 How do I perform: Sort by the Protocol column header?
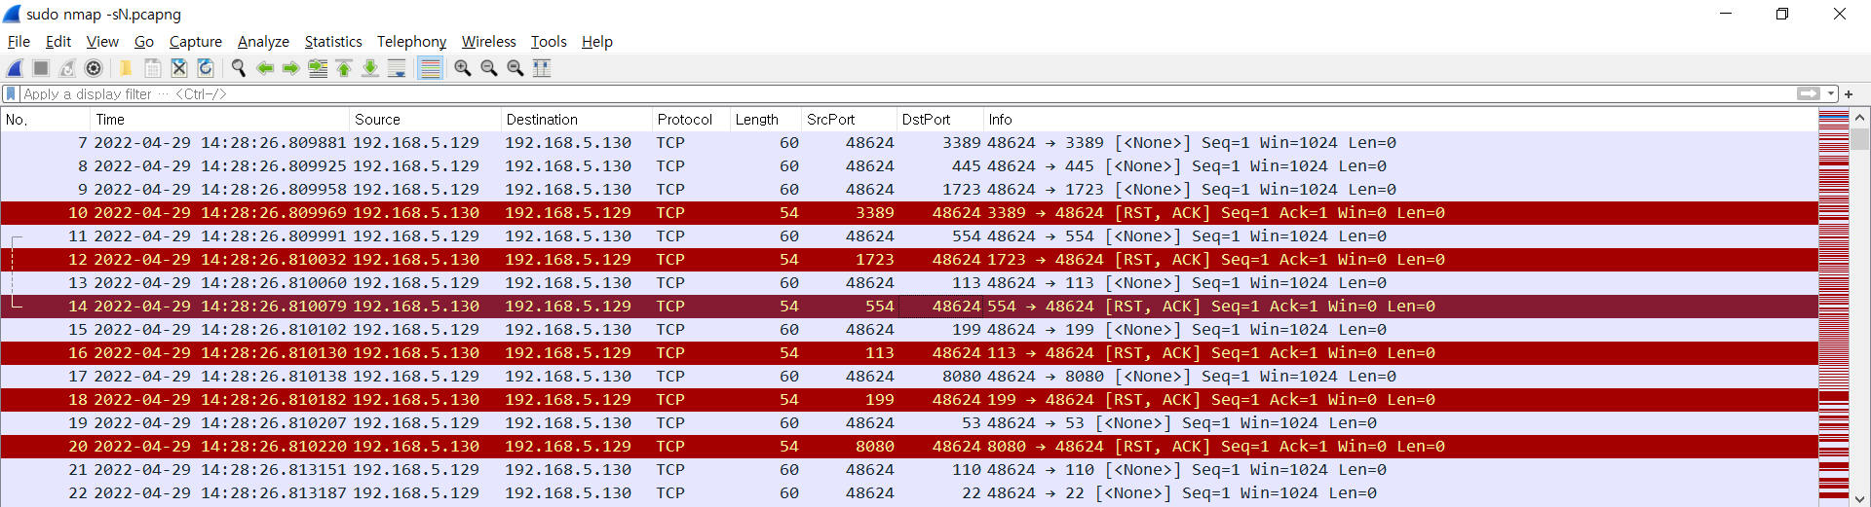coord(691,120)
